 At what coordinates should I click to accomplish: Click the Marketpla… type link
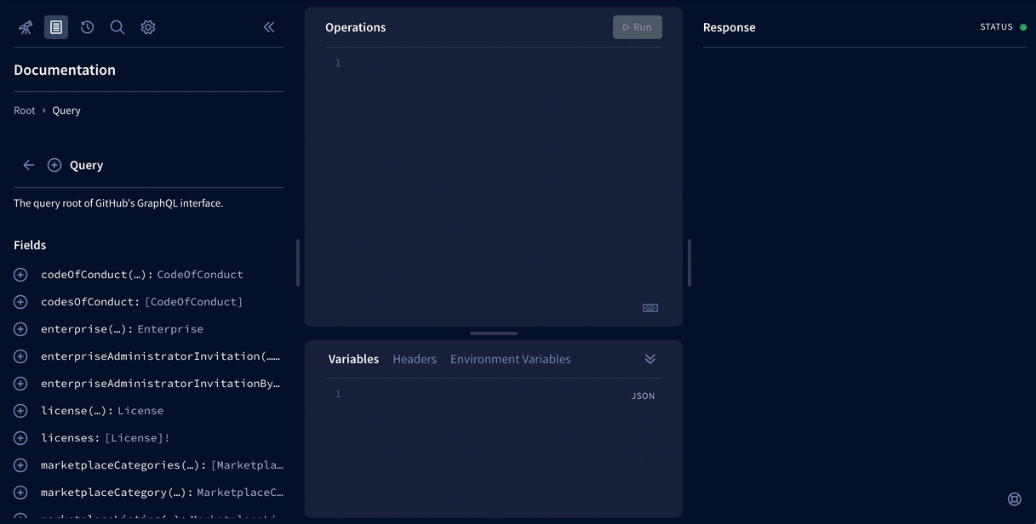tap(248, 465)
